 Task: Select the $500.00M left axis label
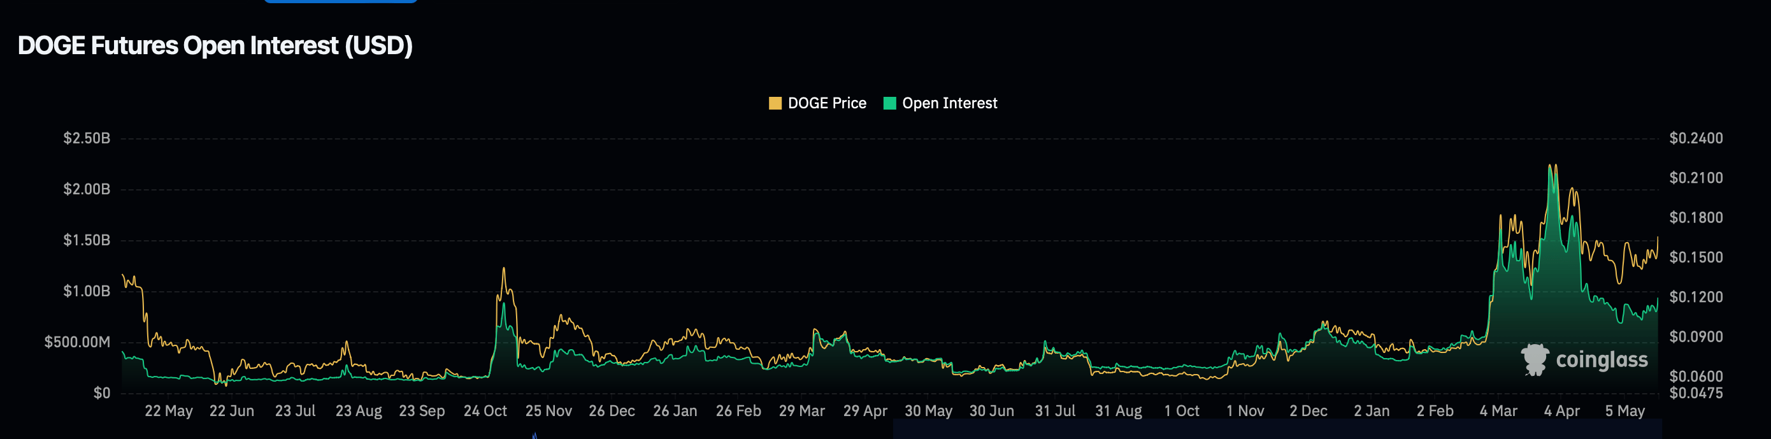coord(77,342)
